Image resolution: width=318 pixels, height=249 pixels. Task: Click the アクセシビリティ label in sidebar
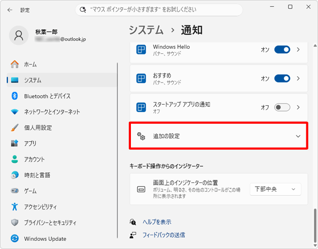(40, 207)
